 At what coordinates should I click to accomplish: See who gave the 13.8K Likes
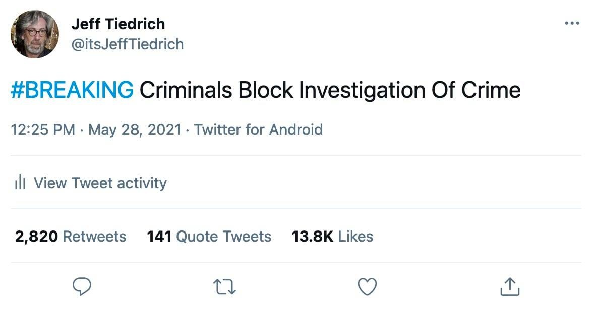click(x=332, y=236)
